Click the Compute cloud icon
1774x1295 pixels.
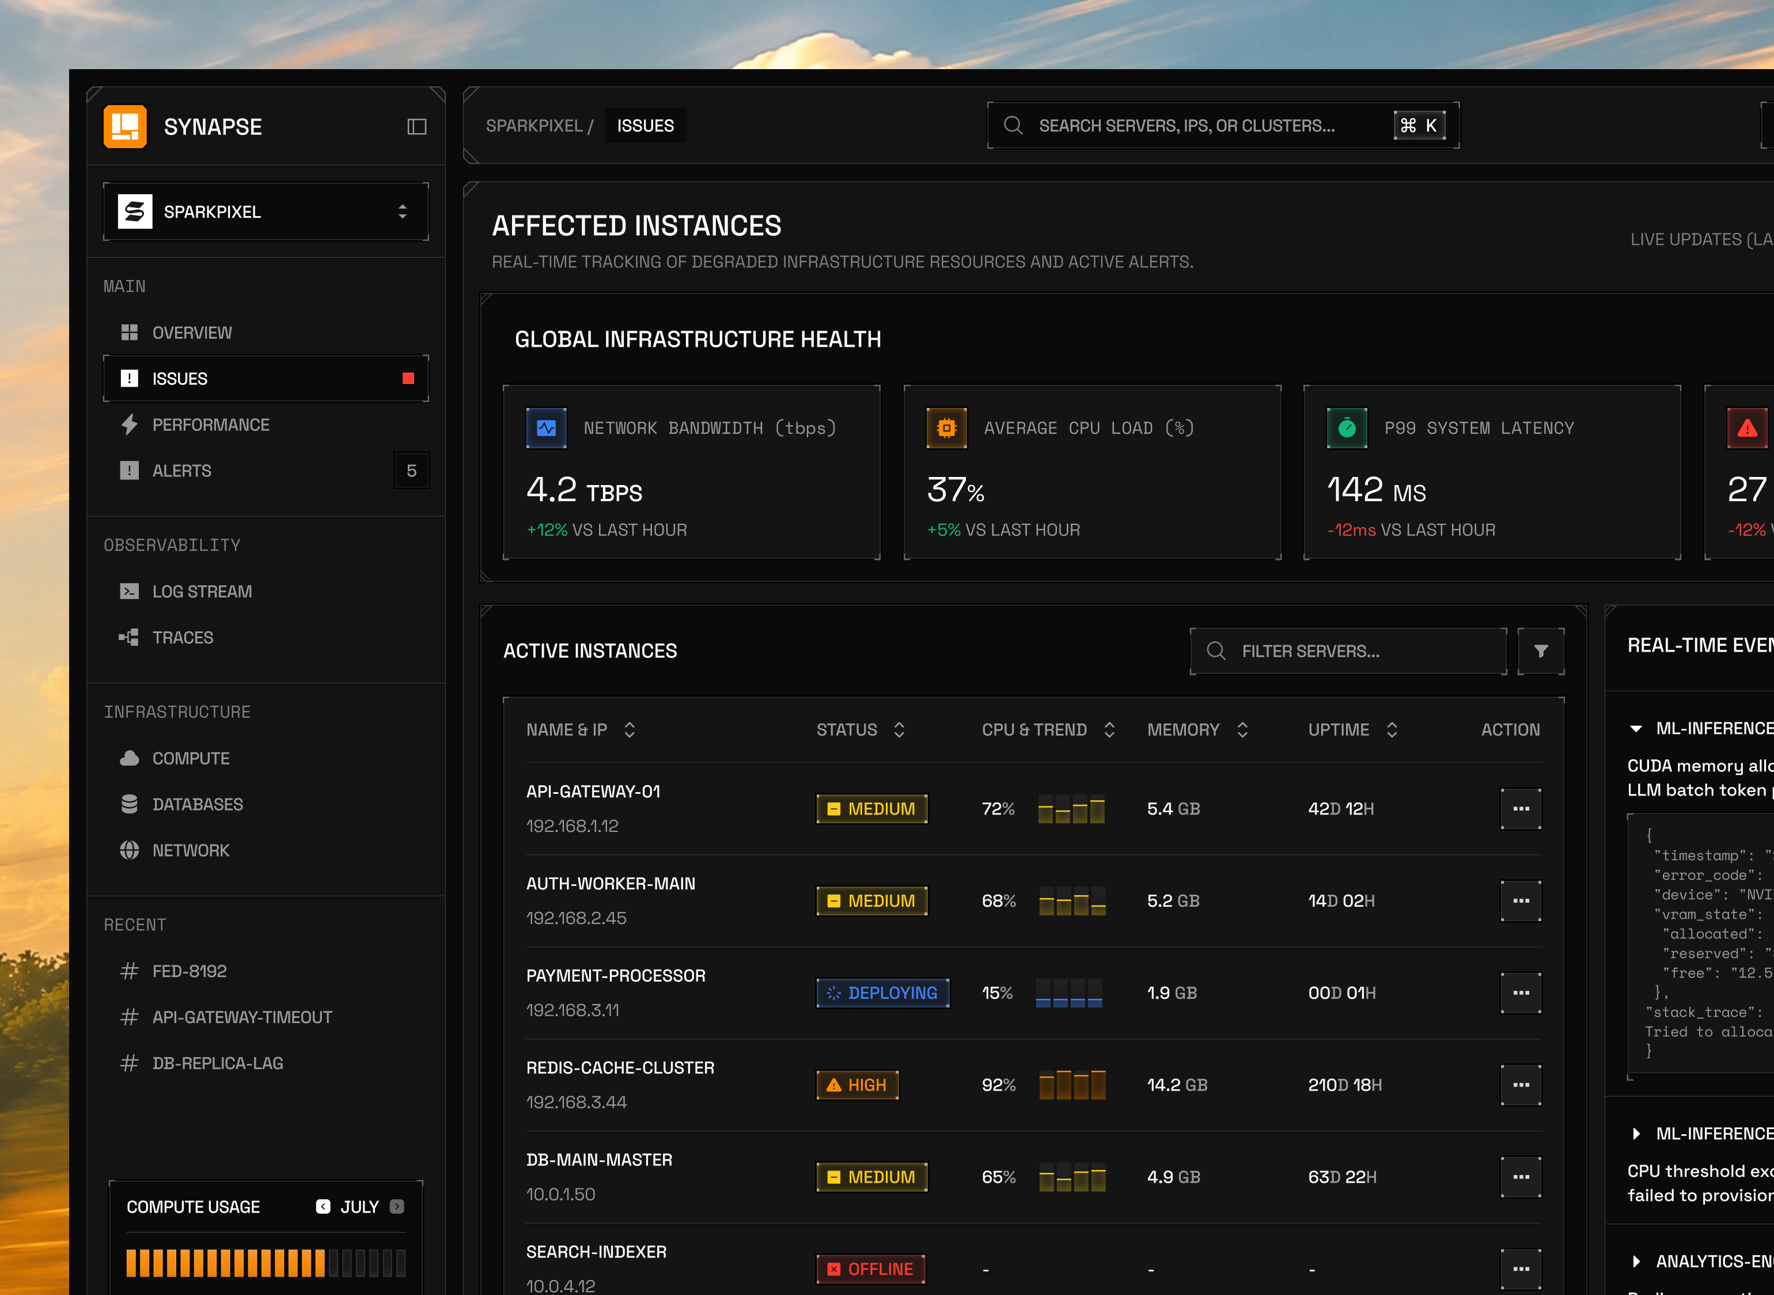tap(129, 758)
